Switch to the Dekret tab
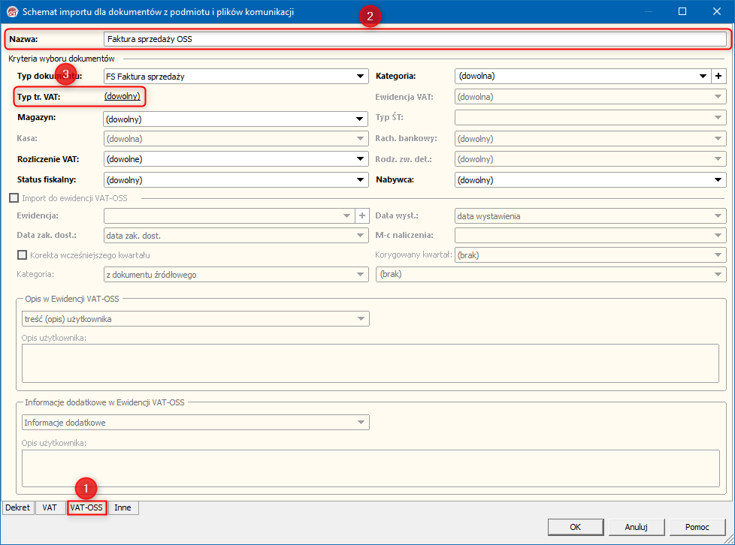Image resolution: width=735 pixels, height=545 pixels. point(17,508)
